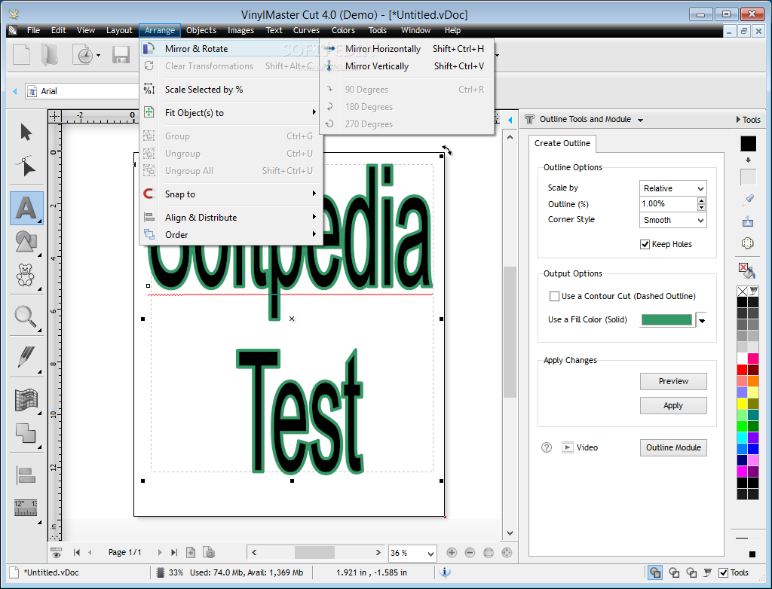Enable Use a Contour Cut checkbox

click(x=554, y=296)
